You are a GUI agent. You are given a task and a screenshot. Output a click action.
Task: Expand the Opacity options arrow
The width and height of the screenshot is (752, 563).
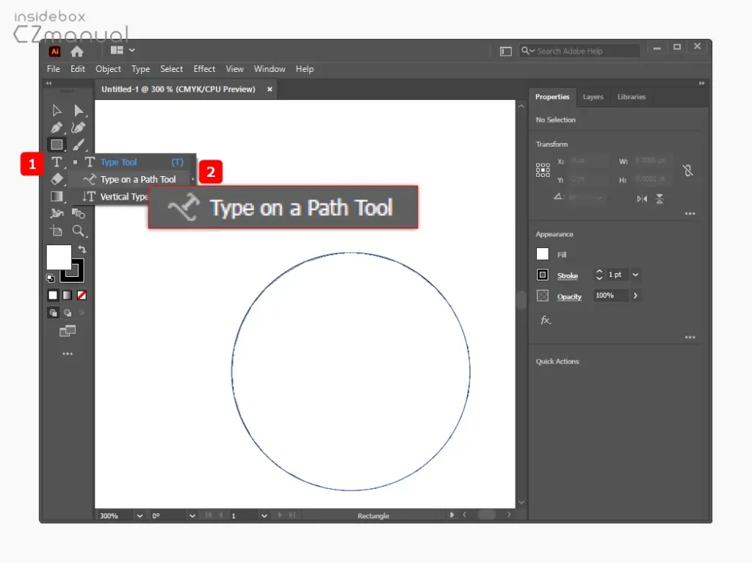click(x=635, y=295)
